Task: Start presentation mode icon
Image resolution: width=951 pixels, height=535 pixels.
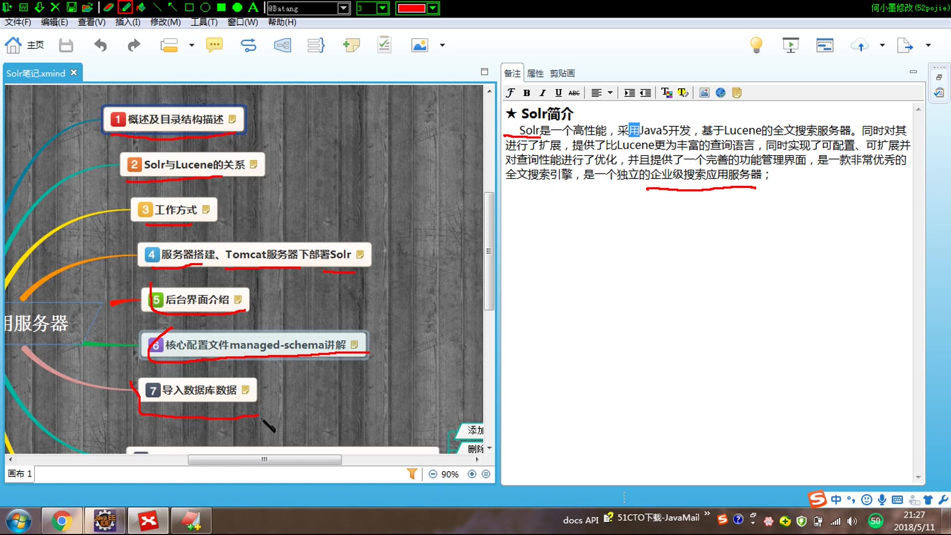Action: pos(791,46)
